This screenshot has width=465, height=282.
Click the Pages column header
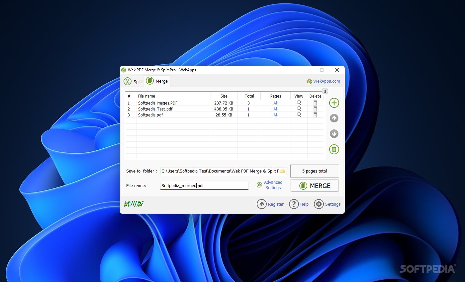276,96
